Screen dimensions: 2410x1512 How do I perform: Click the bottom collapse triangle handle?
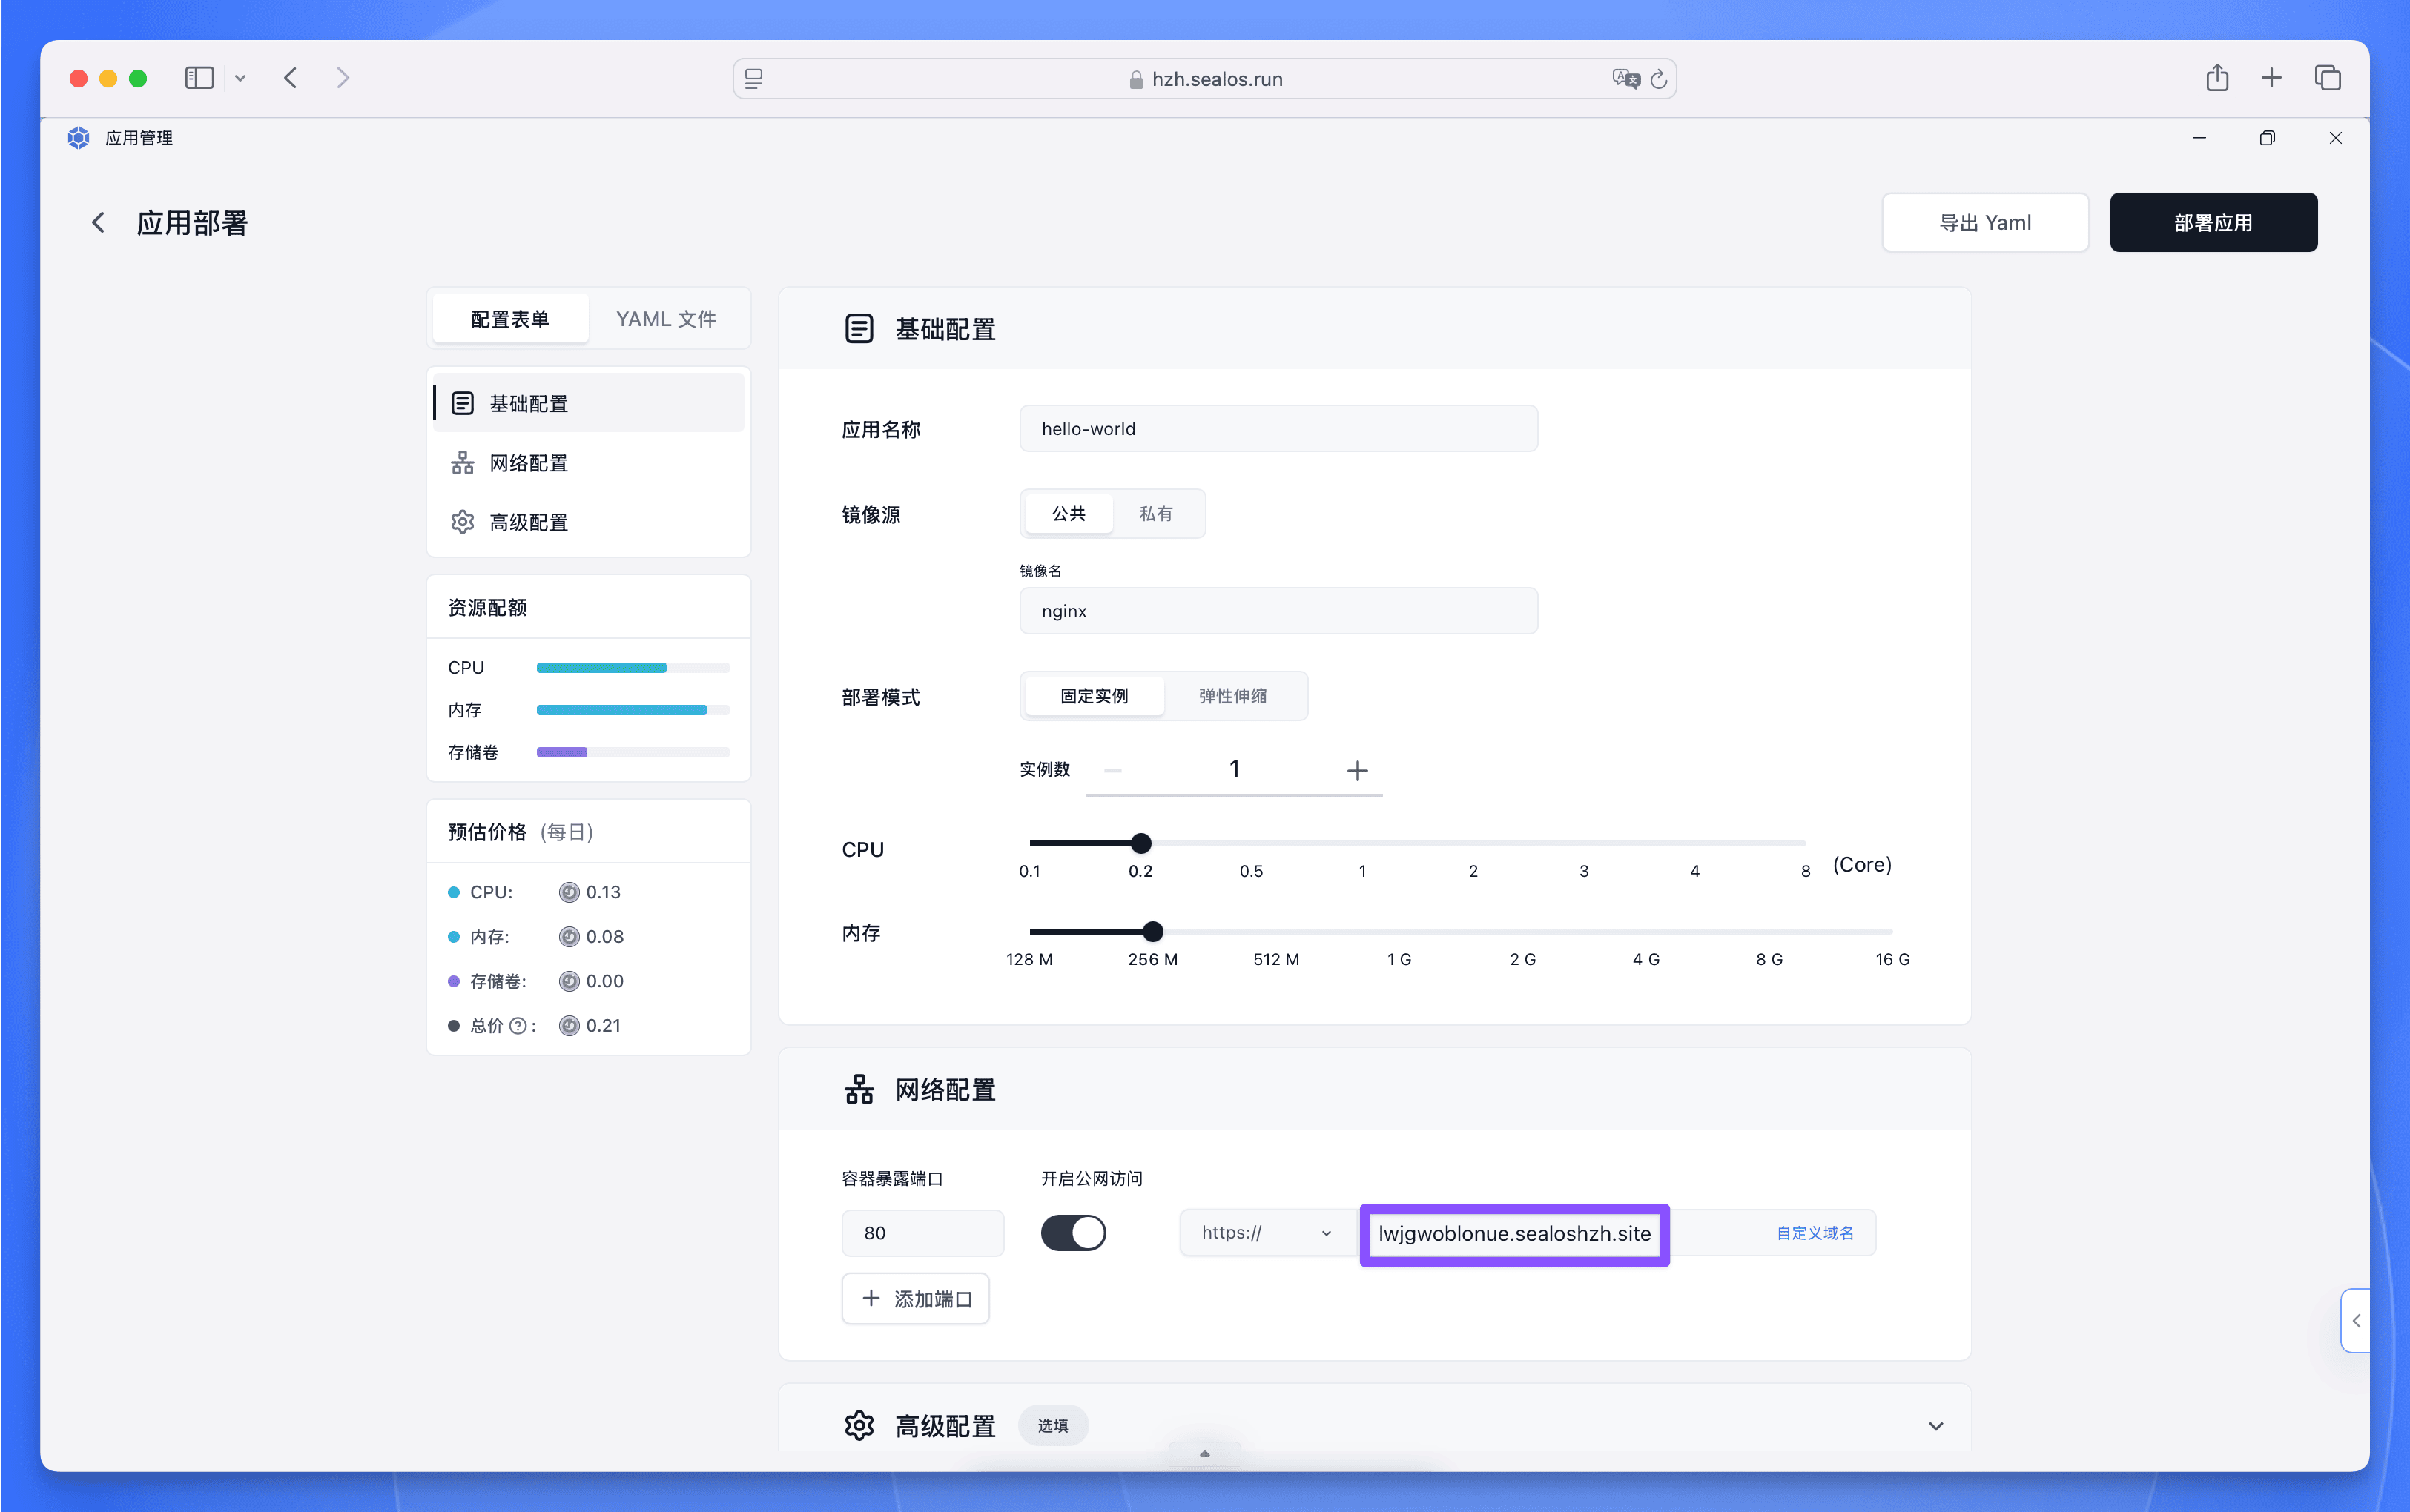click(1204, 1454)
